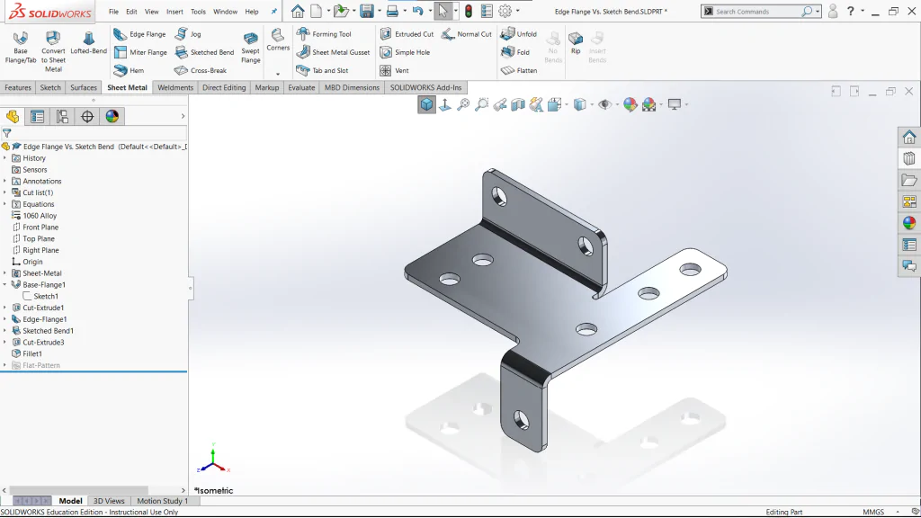Click the Vent tool

(x=394, y=70)
